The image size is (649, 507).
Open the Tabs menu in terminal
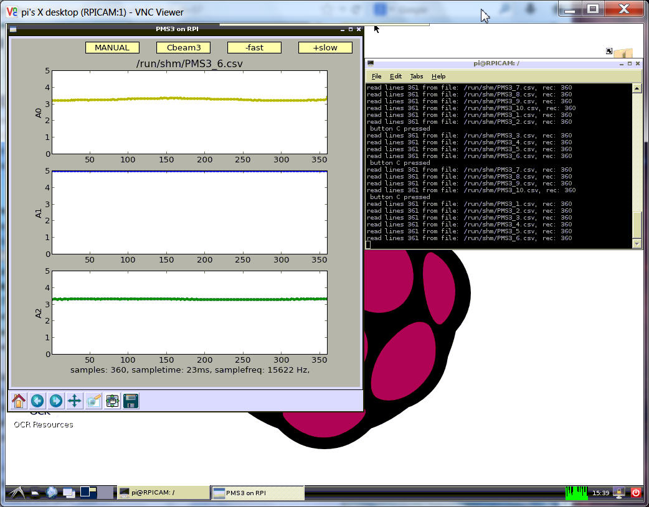[416, 77]
